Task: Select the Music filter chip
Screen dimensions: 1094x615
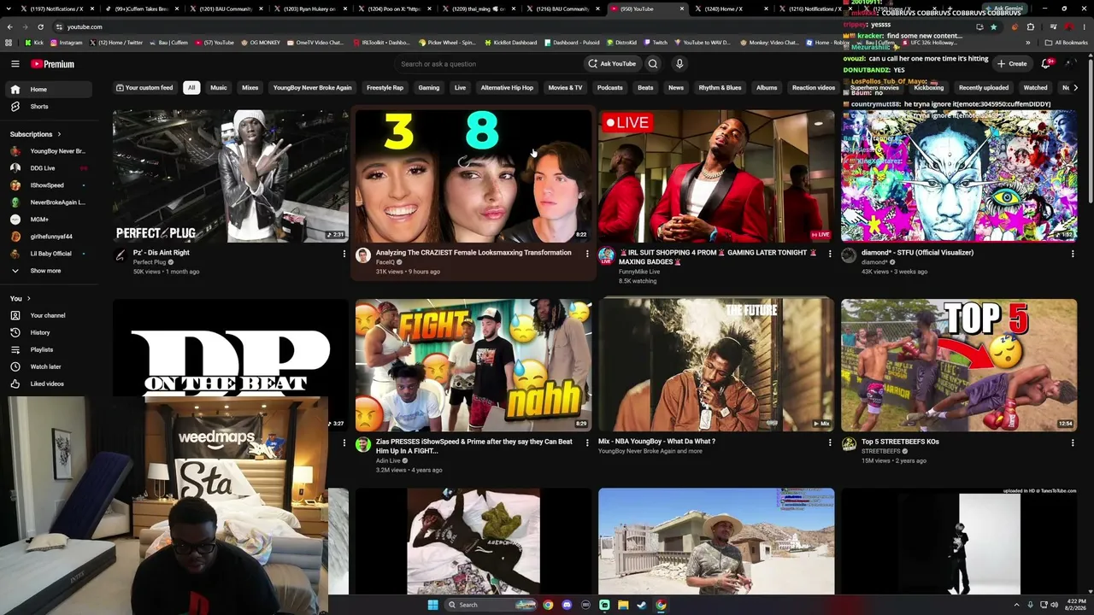Action: (x=219, y=88)
